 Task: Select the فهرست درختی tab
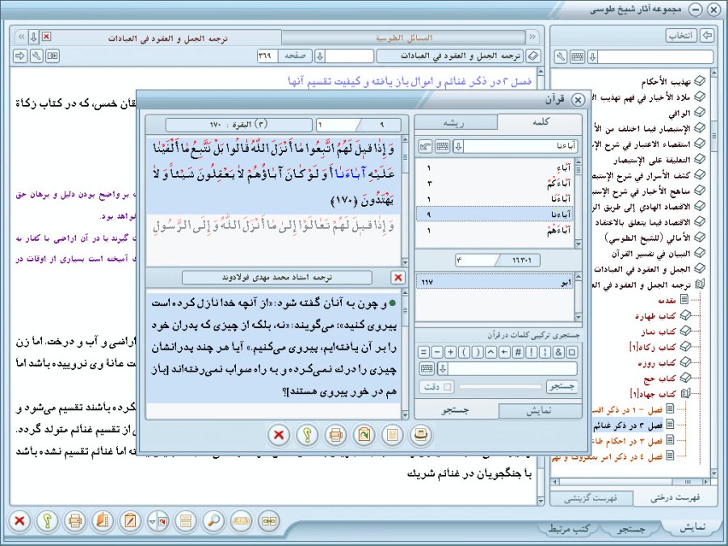675,498
